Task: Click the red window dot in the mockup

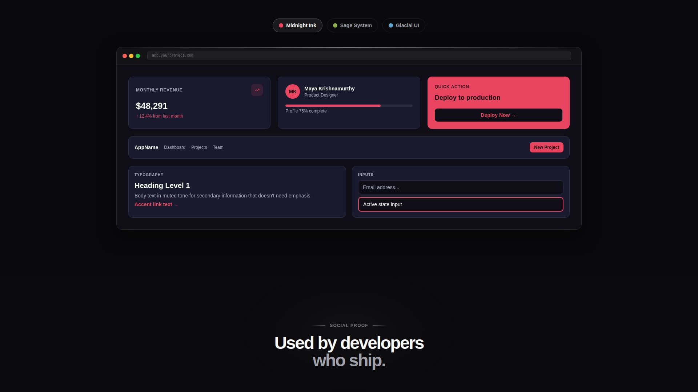Action: (125, 56)
